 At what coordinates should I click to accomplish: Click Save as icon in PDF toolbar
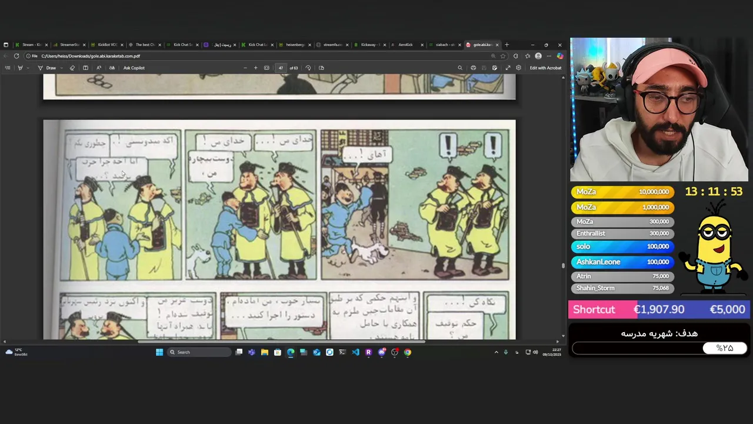(x=495, y=68)
